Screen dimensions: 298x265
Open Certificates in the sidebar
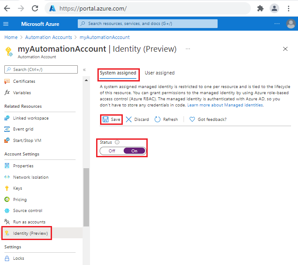coord(24,81)
